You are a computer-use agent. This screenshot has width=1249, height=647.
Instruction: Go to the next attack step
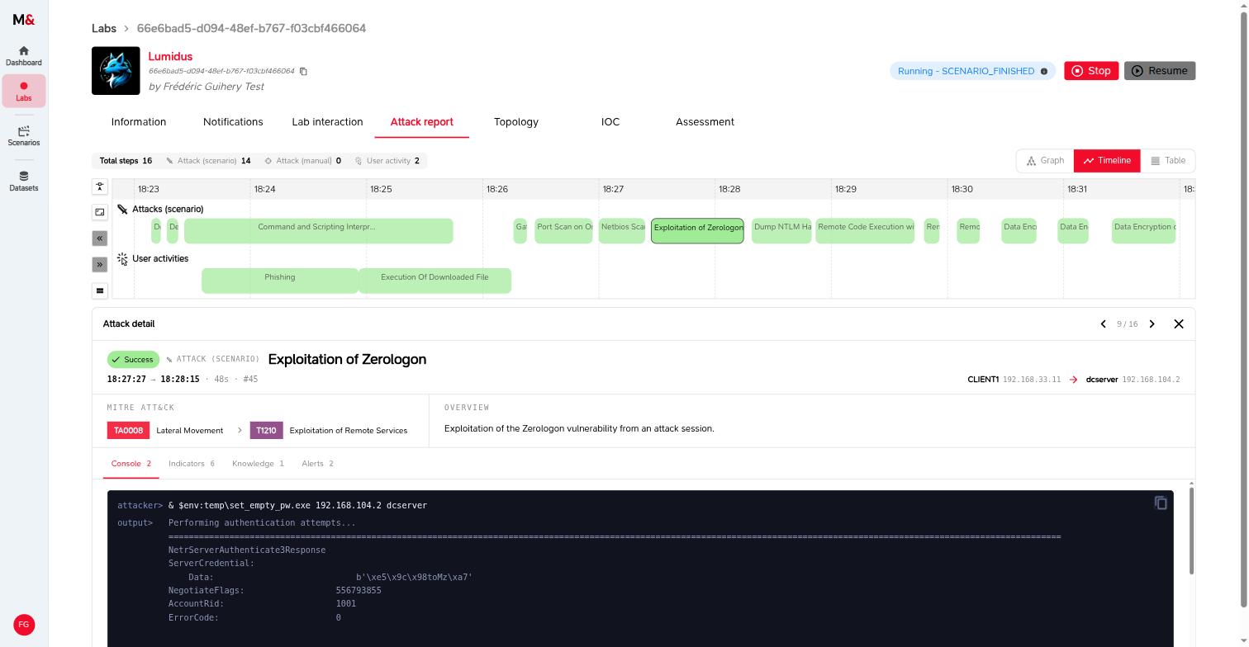1152,324
